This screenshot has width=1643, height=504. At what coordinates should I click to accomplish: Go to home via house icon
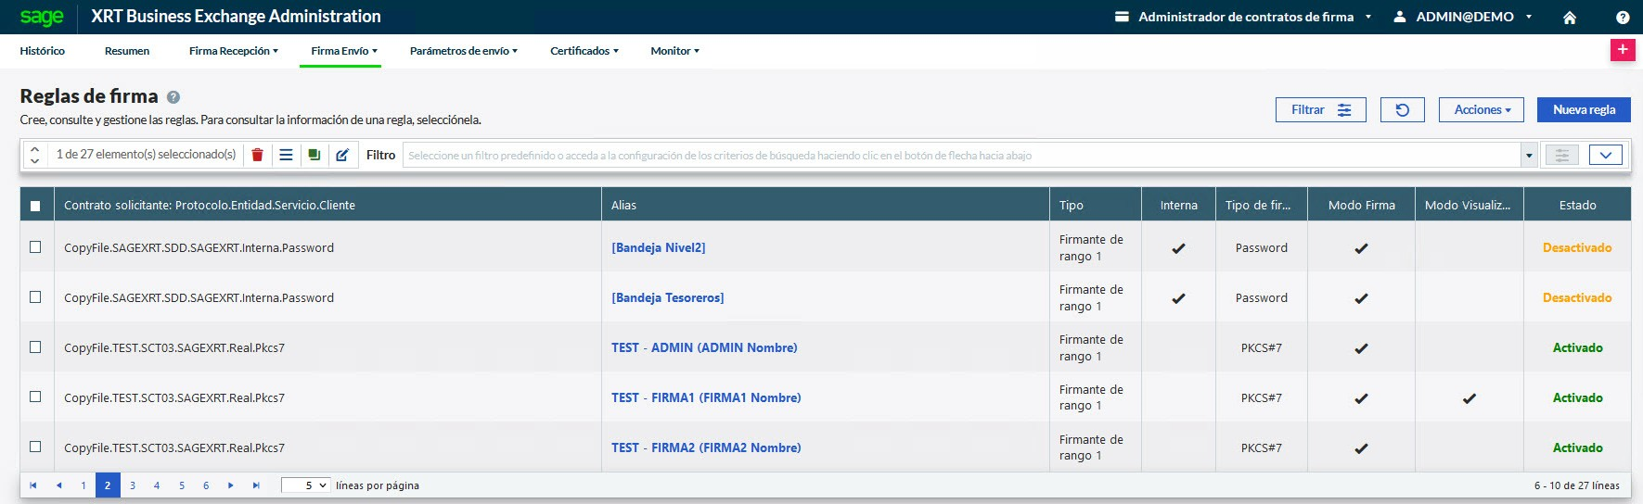point(1570,18)
